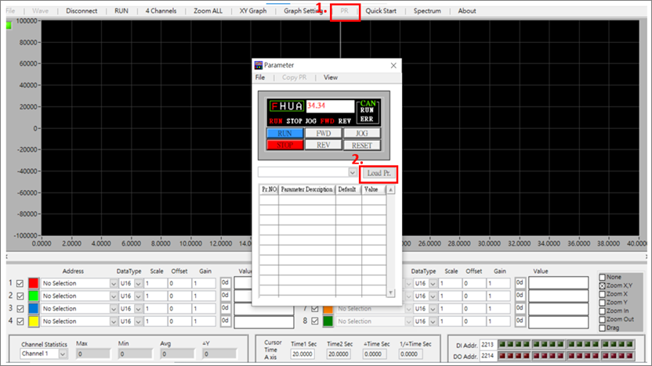Click the Parameter window title icon

(259, 65)
